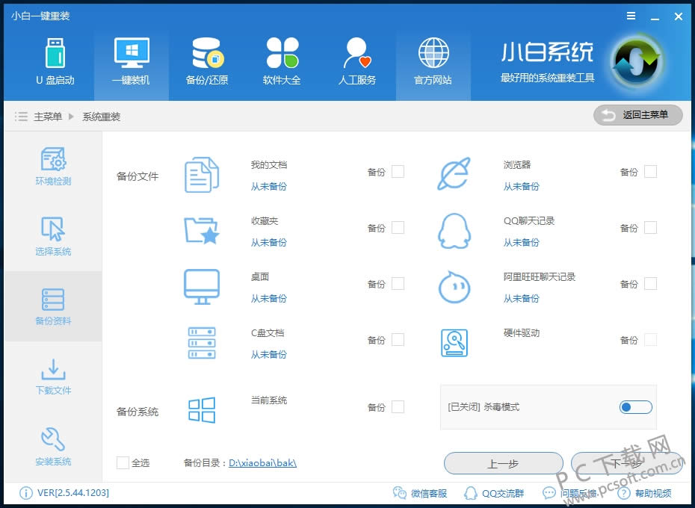The image size is (695, 508).
Task: Click the 当前系统 Windows logo icon
Action: (202, 409)
